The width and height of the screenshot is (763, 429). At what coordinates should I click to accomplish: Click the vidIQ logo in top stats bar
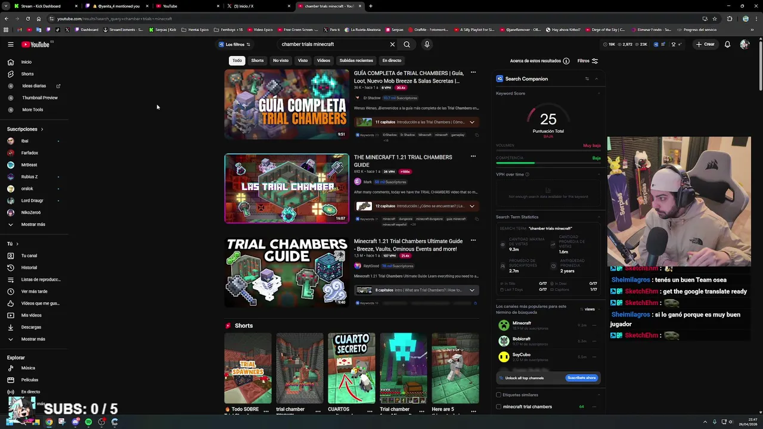656,44
